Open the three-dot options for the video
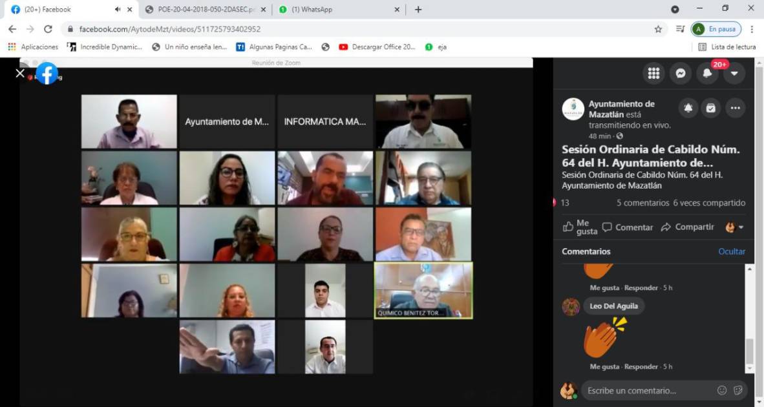 735,109
